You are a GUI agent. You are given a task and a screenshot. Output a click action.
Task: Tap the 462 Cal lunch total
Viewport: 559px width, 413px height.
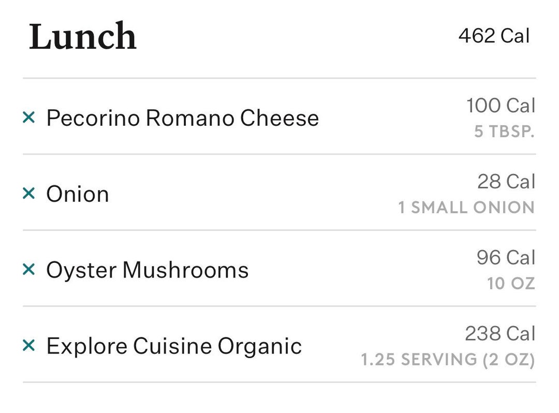click(x=494, y=36)
